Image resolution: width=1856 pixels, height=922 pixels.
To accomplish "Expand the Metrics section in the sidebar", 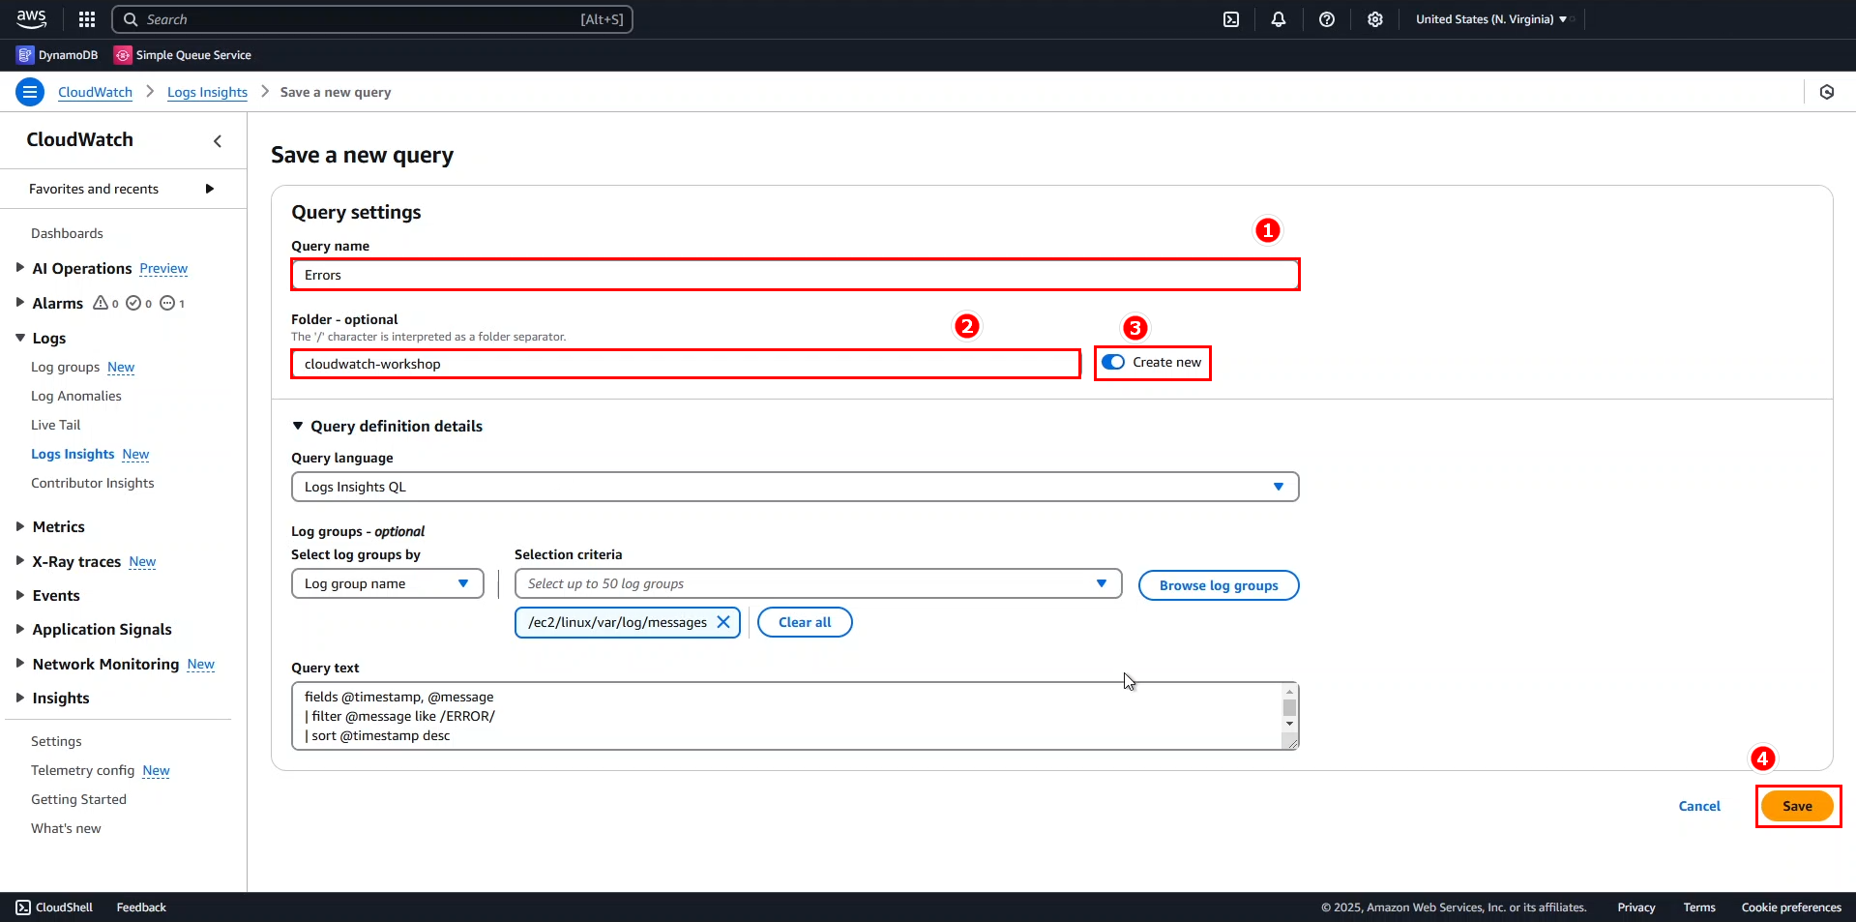I will (x=20, y=526).
